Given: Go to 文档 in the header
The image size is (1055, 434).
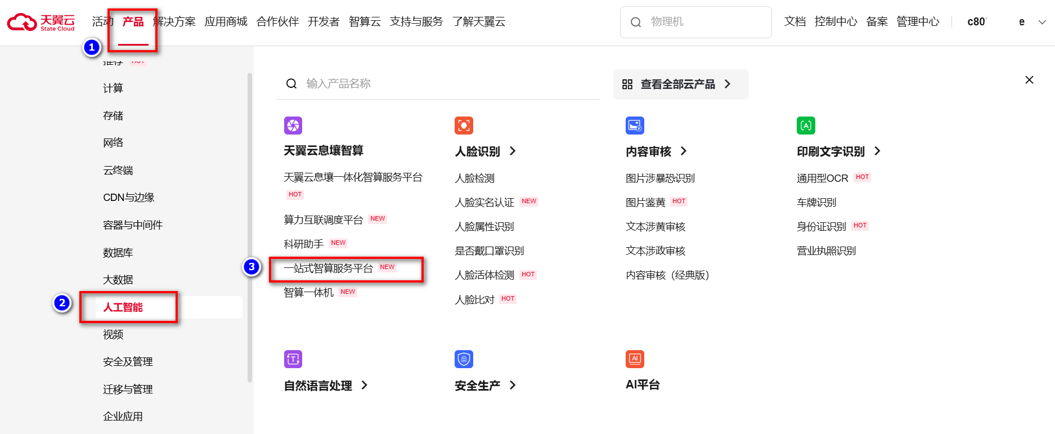Looking at the screenshot, I should 795,22.
